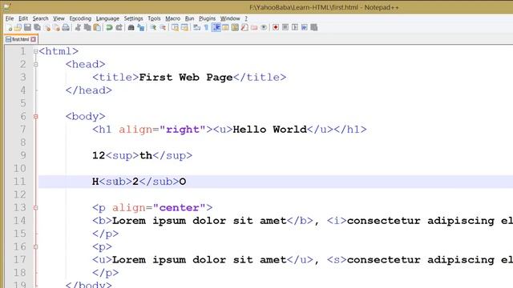Click Save recorded macro icon
This screenshot has height=288, width=513.
coord(313,27)
